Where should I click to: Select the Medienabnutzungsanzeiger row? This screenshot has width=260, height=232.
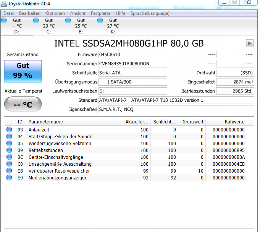[126, 178]
